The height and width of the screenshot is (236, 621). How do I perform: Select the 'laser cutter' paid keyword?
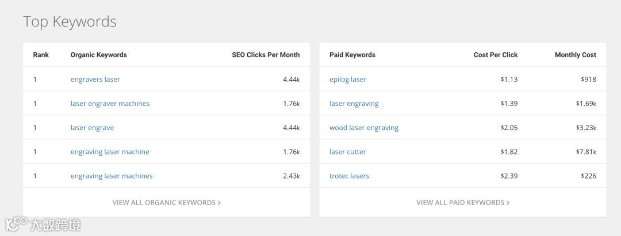pyautogui.click(x=348, y=152)
